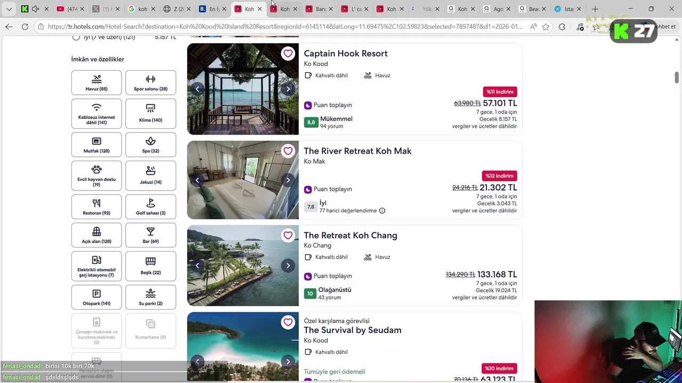The height and width of the screenshot is (383, 682).
Task: Toggle Spor salonu (28) filter
Action: [x=151, y=83]
